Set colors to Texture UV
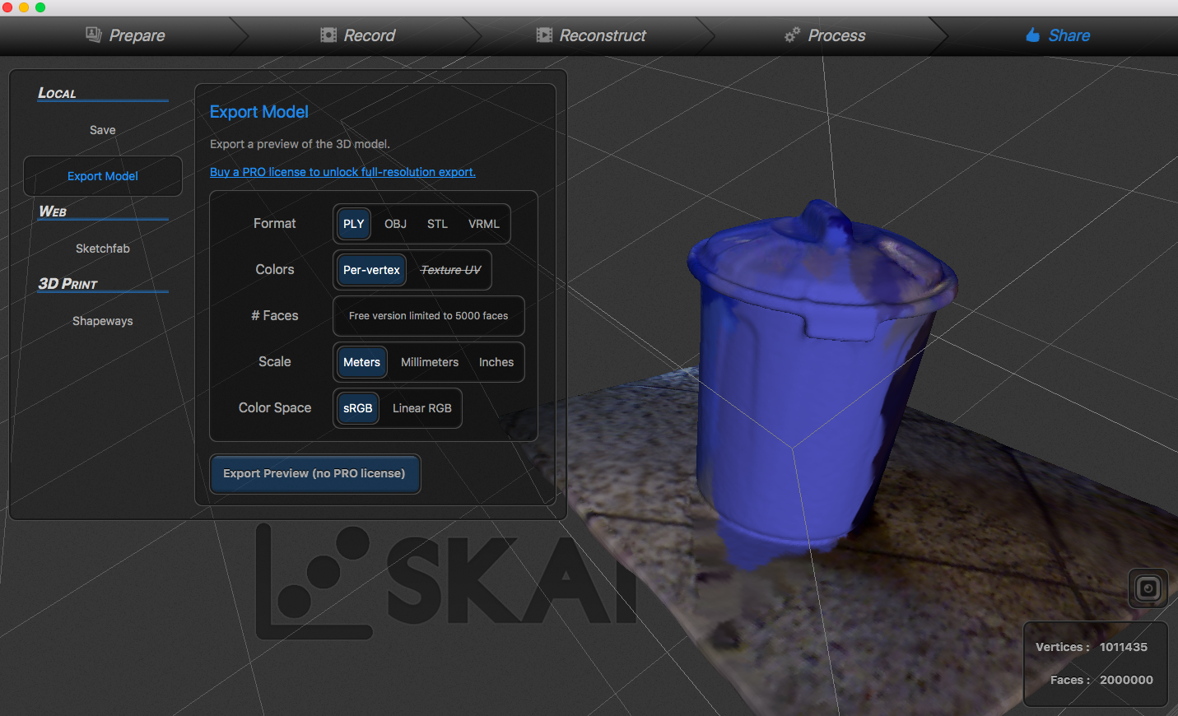 [450, 270]
